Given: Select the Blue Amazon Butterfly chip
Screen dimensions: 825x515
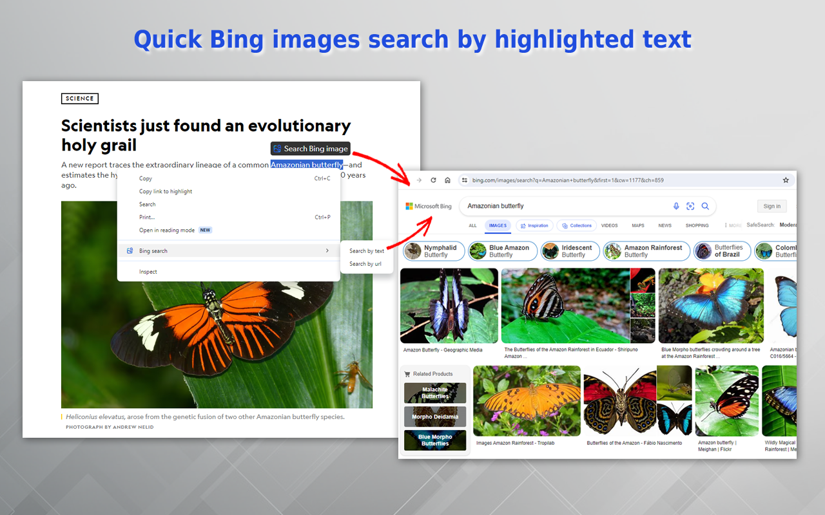Looking at the screenshot, I should pos(503,251).
